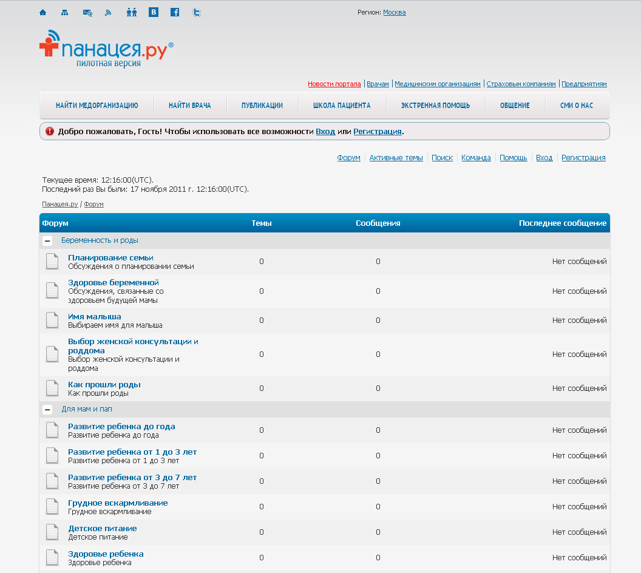
Task: Click the page icon beside Выбор женской консультации
Action: (x=52, y=354)
